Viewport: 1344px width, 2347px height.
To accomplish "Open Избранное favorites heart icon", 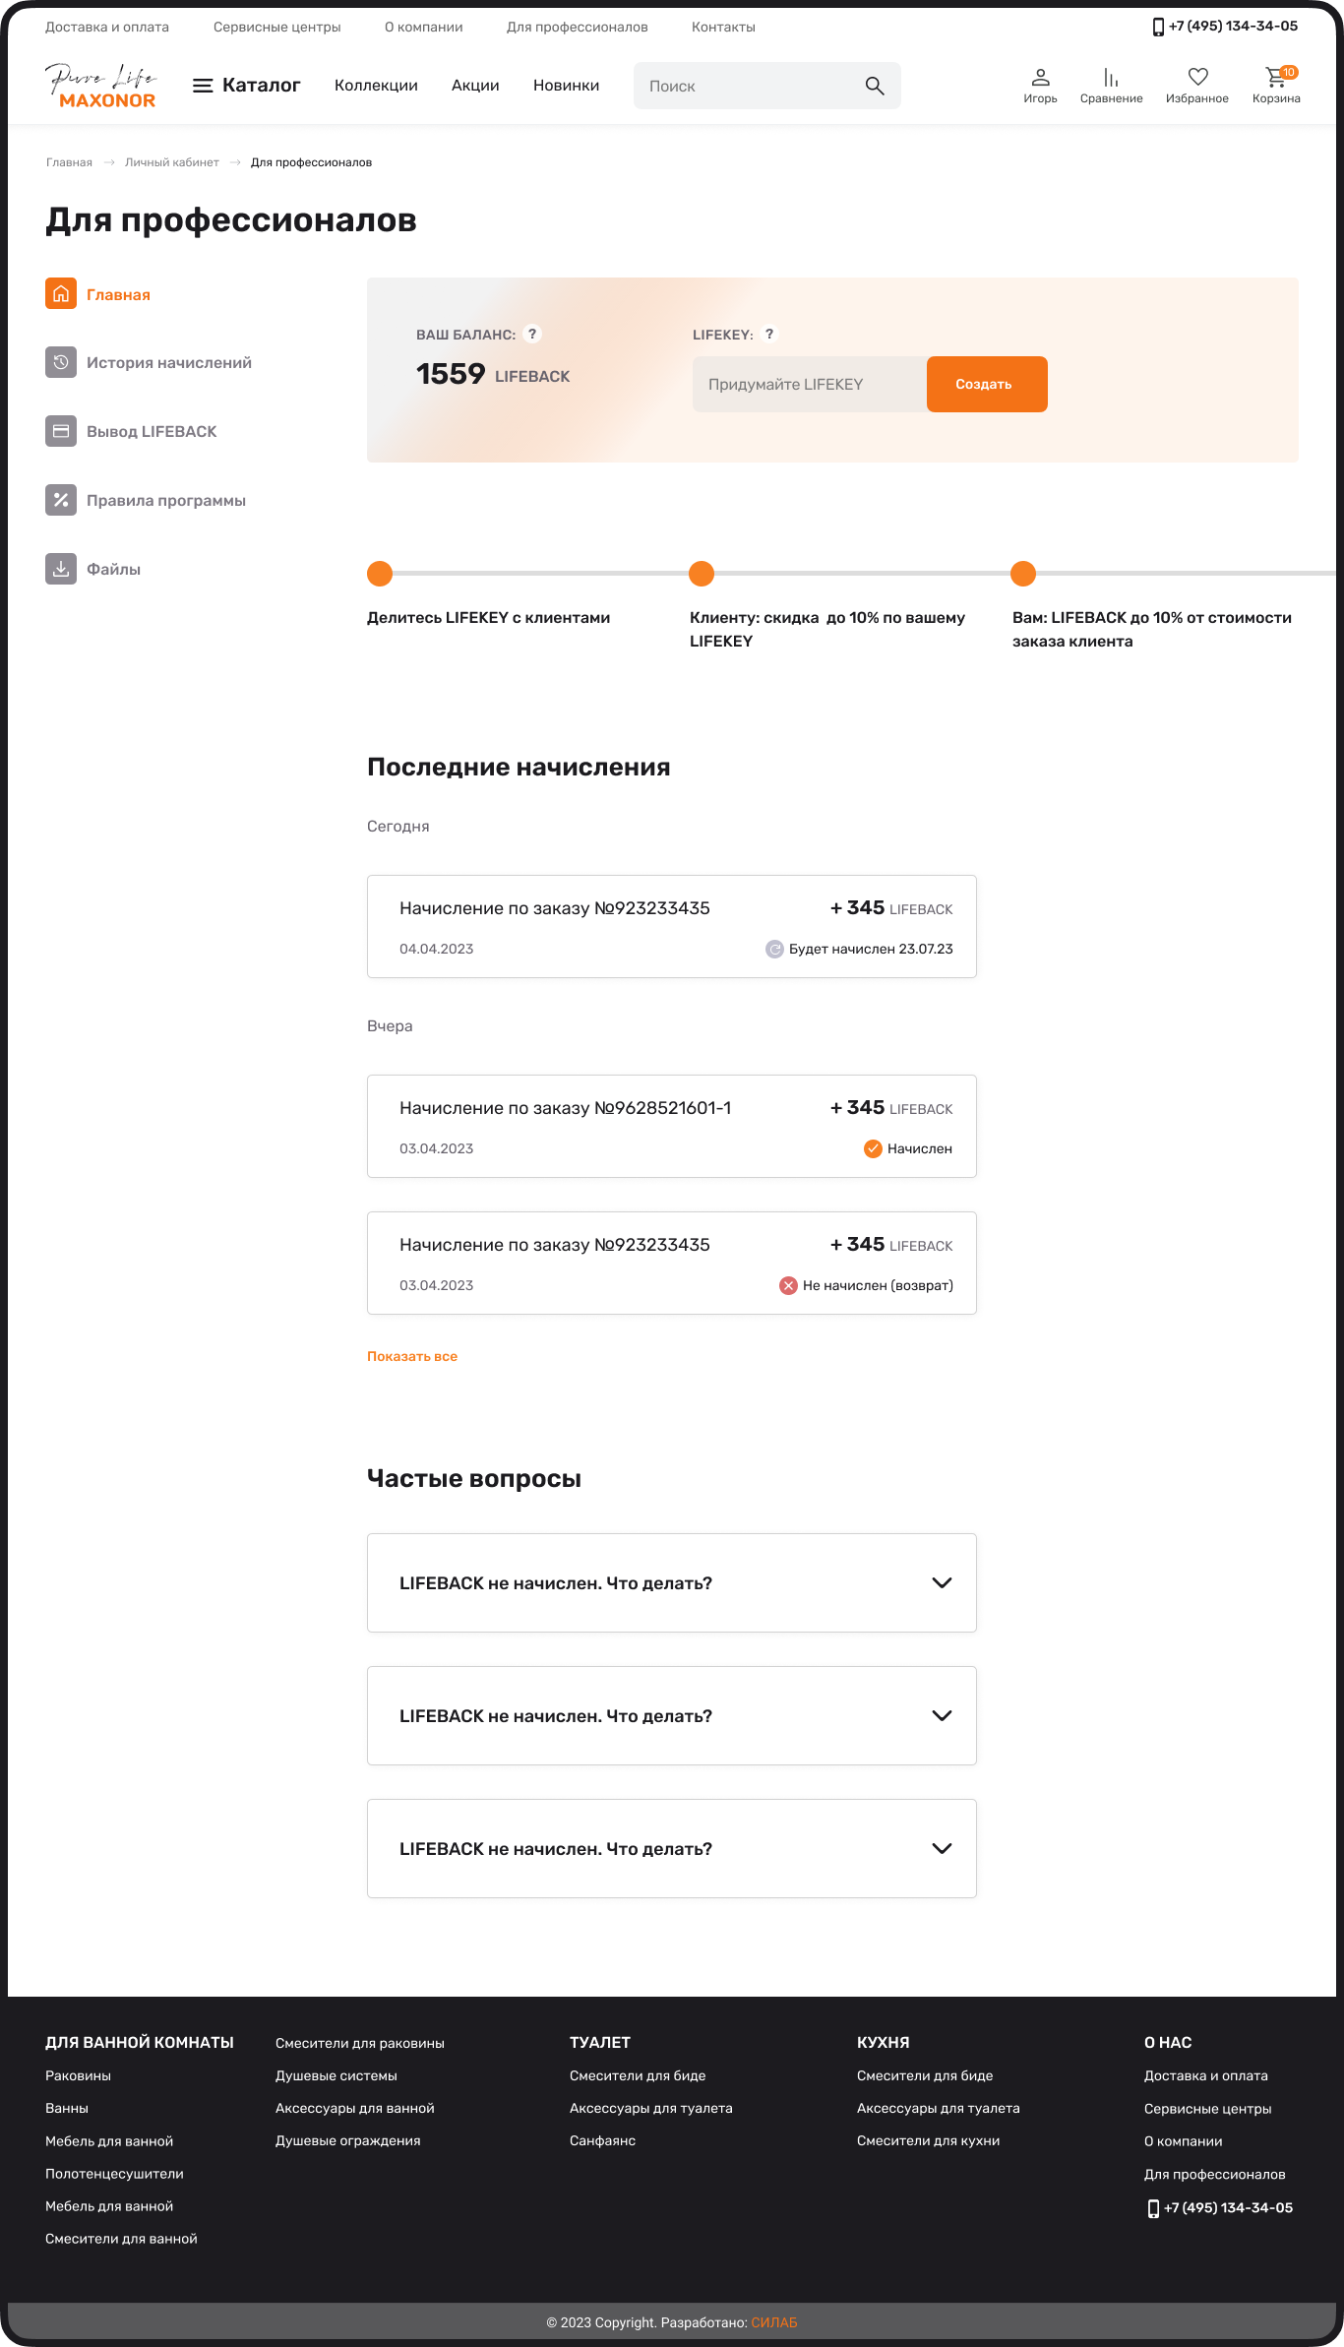I will 1197,76.
